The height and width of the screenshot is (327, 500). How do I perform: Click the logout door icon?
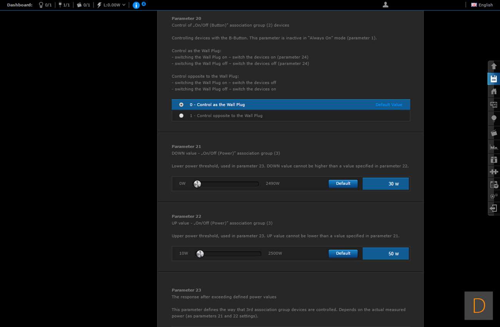tap(494, 208)
